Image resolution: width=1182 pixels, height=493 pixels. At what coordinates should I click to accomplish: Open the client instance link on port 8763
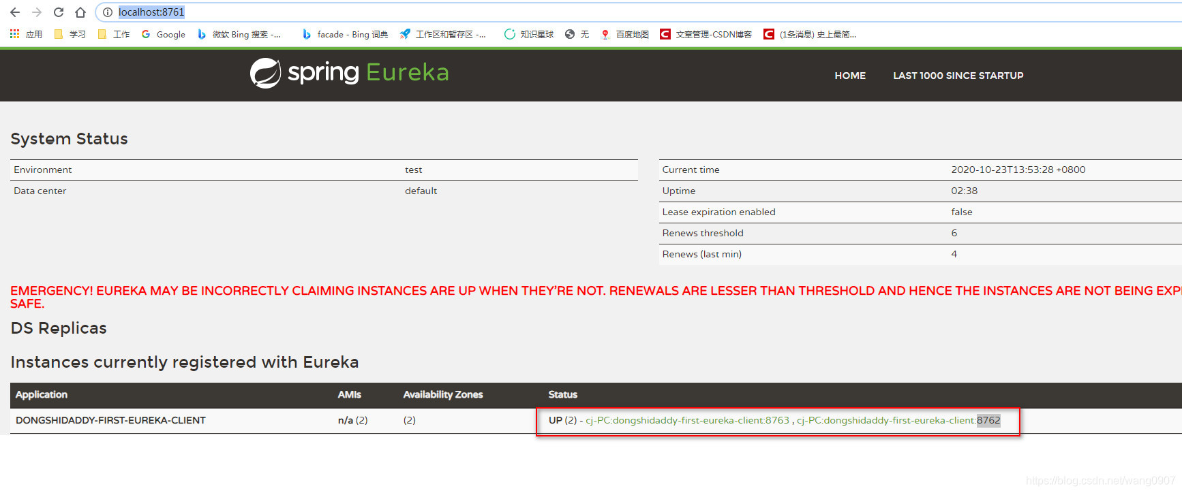pos(687,420)
